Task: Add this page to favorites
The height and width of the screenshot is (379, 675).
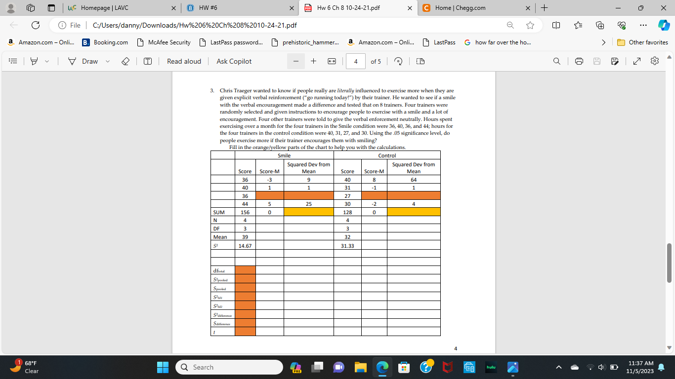Action: (x=530, y=25)
